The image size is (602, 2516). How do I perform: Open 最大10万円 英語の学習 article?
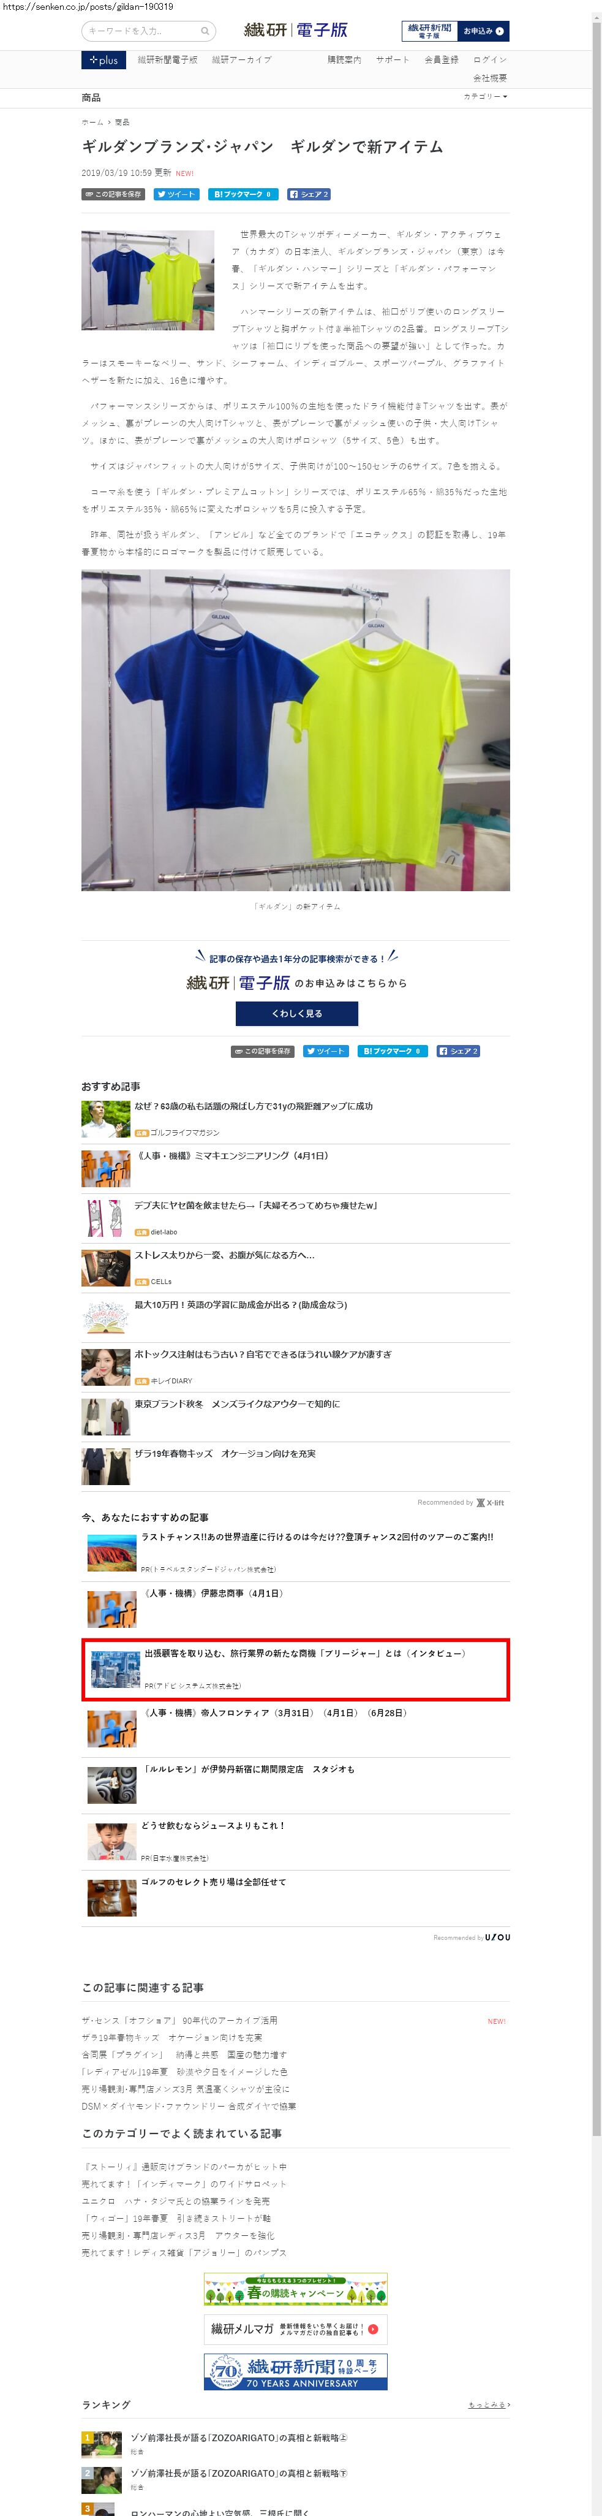(241, 1305)
